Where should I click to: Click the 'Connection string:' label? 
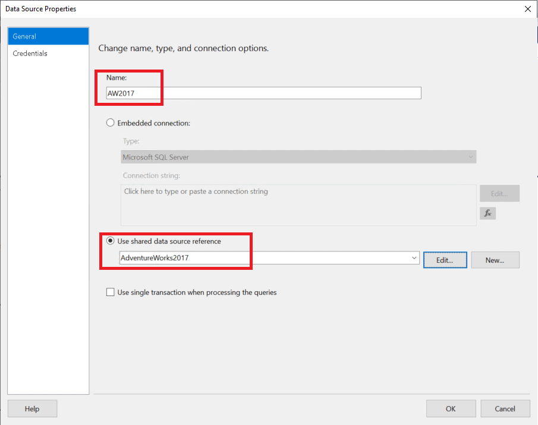[152, 175]
